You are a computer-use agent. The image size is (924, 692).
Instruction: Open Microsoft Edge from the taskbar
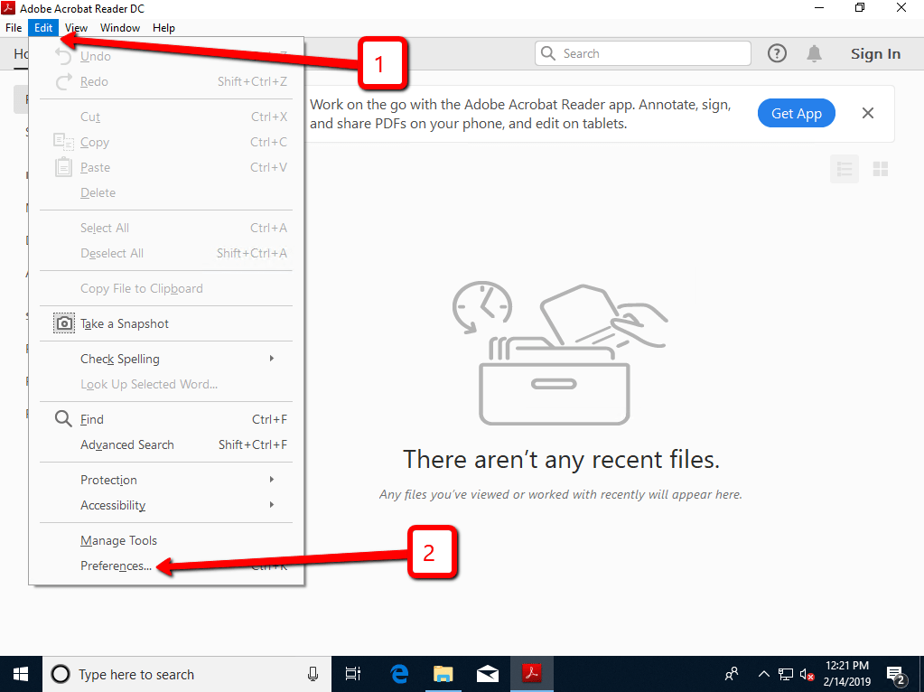click(x=399, y=674)
